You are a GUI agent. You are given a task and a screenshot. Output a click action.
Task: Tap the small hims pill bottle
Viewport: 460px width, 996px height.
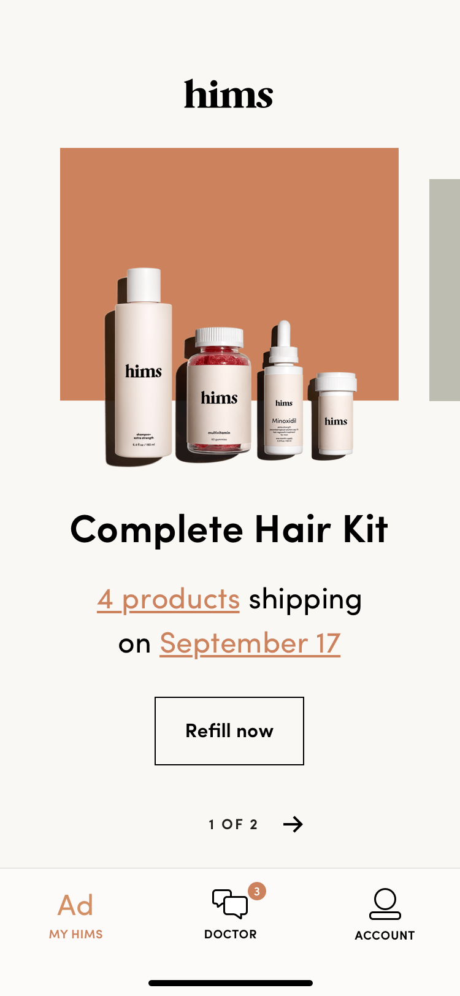coord(335,414)
